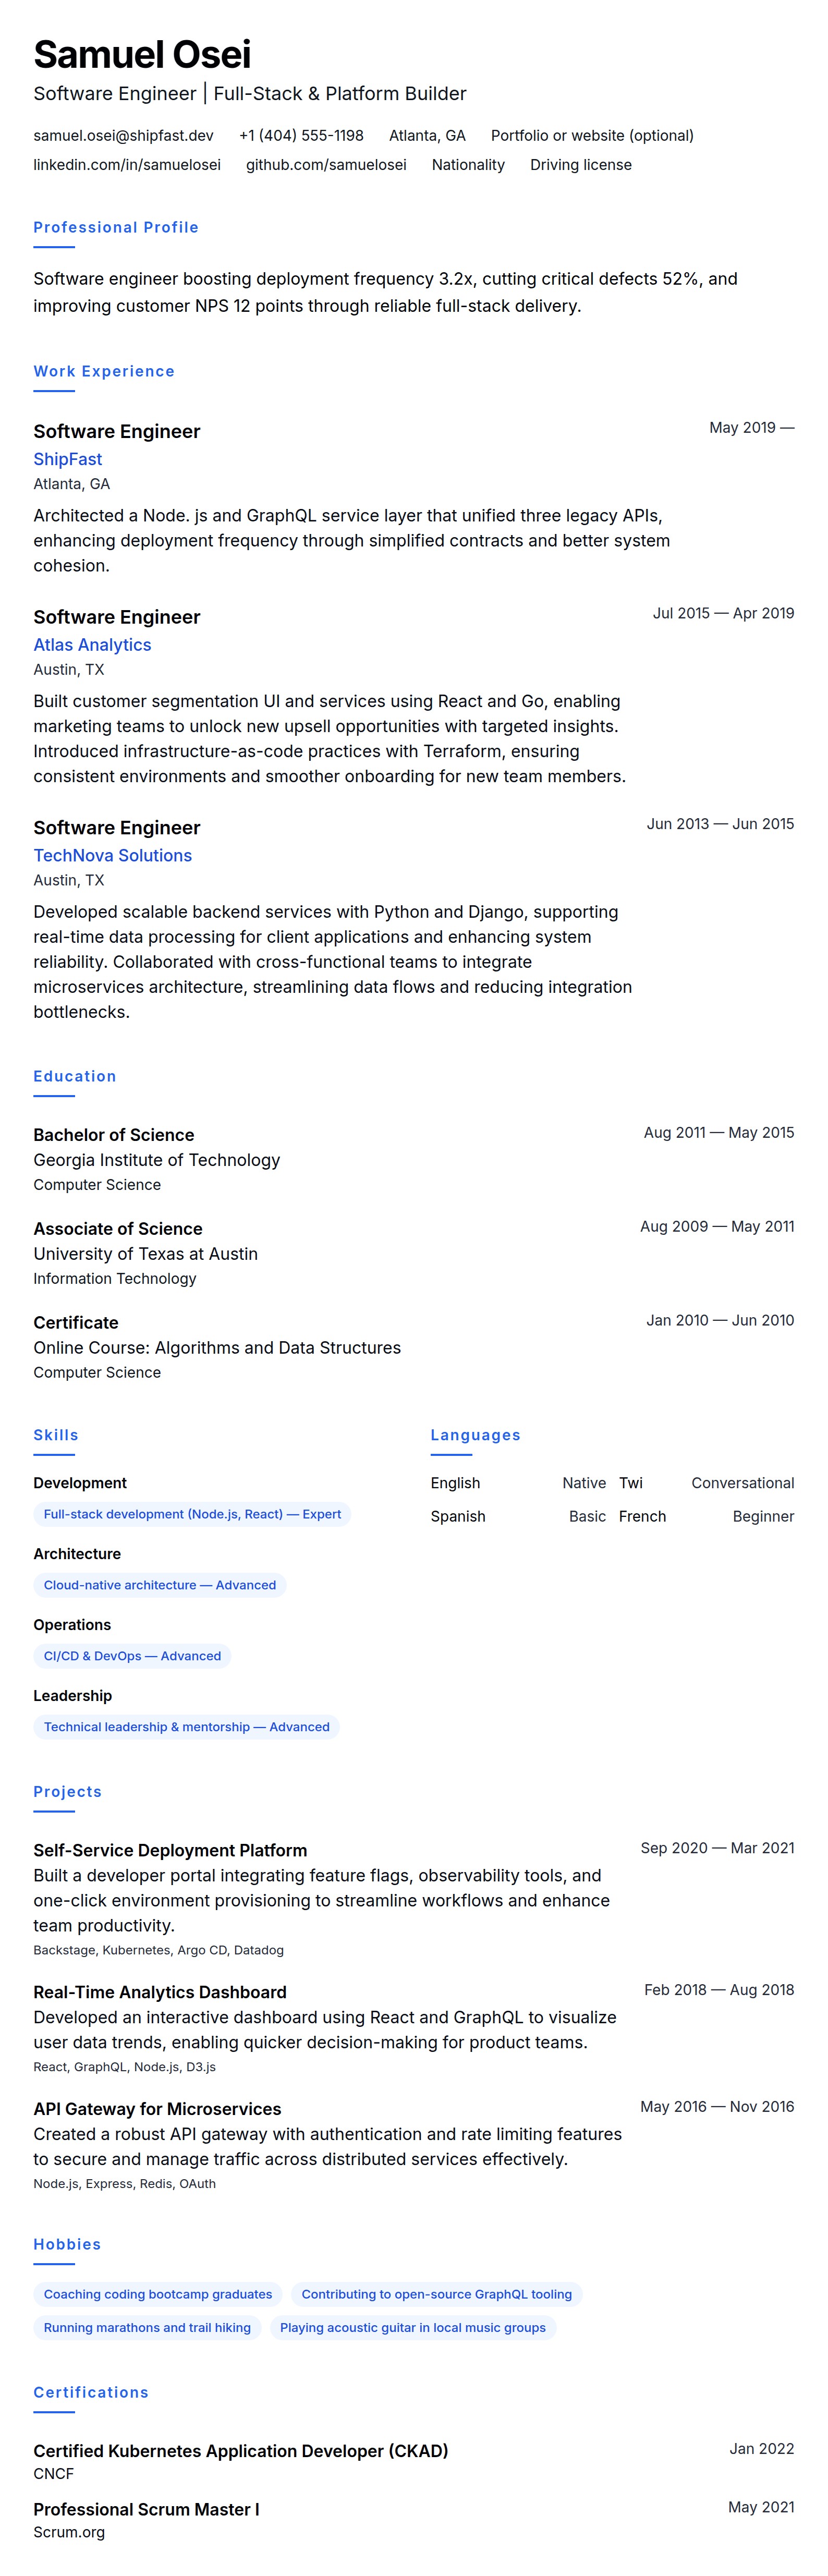This screenshot has width=828, height=2576.
Task: Click the Professional Profile section heading
Action: 116,227
